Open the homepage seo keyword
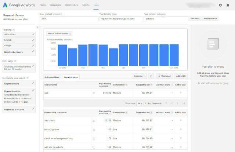 tap(51, 130)
